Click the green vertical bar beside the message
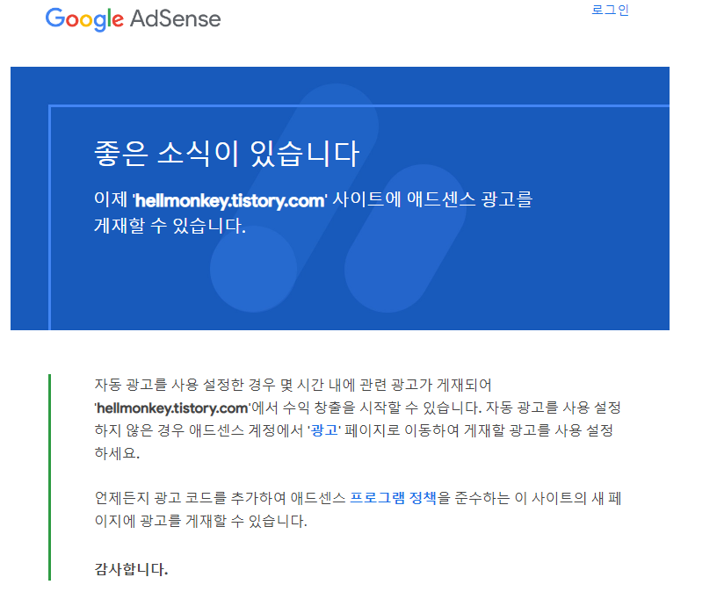Image resolution: width=717 pixels, height=599 pixels. pos(49,477)
